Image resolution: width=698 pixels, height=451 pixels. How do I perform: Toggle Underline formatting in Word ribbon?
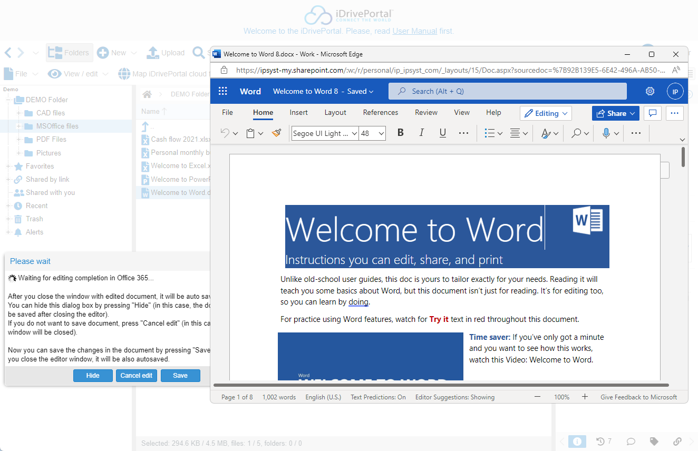pyautogui.click(x=442, y=133)
